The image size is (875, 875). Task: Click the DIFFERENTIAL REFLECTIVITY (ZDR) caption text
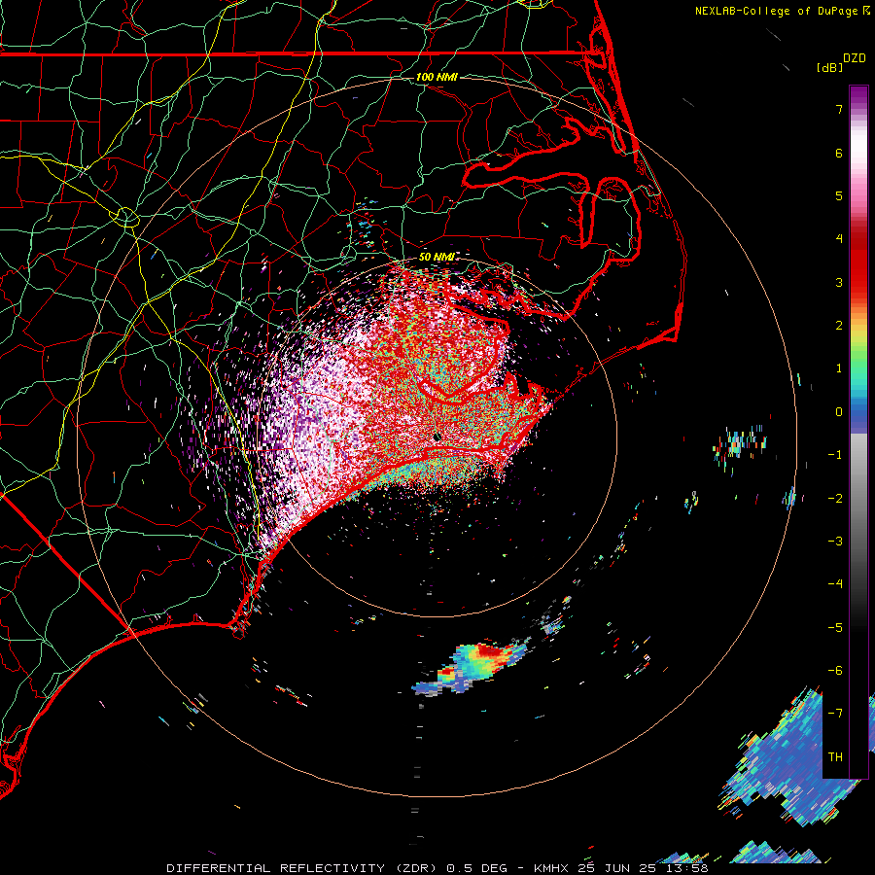(x=304, y=868)
